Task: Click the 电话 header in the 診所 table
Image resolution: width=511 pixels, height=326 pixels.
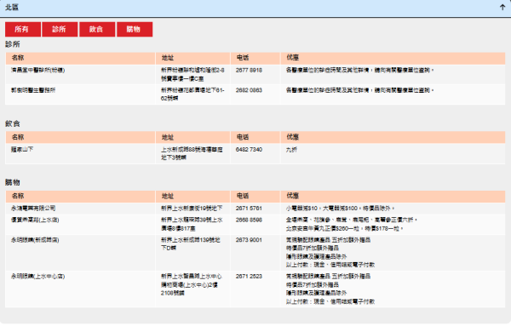Action: click(x=243, y=58)
